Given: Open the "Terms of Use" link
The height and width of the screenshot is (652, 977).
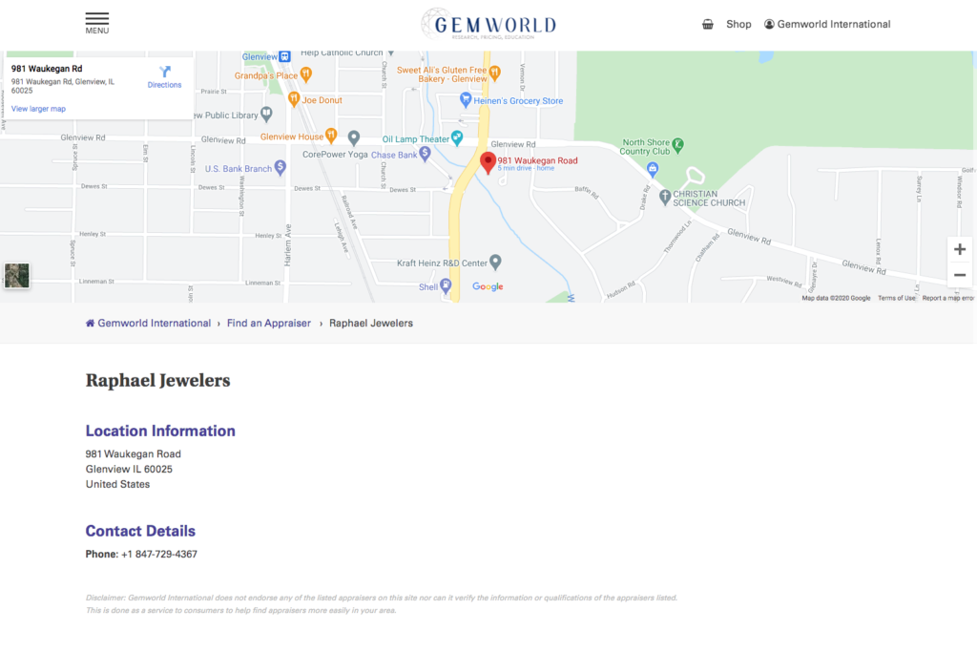Looking at the screenshot, I should pos(896,297).
